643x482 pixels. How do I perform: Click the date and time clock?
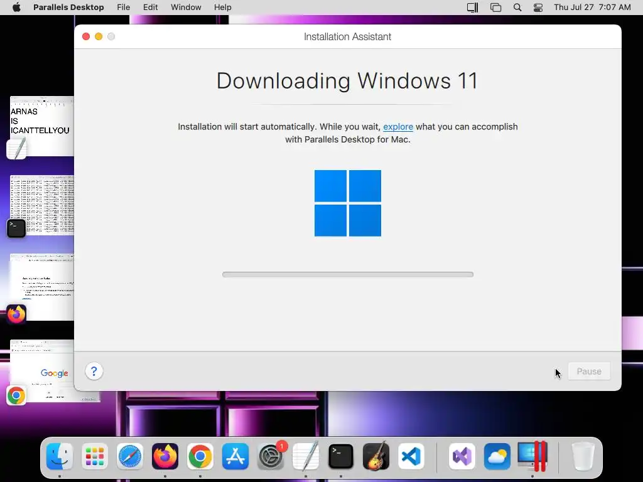tap(592, 8)
